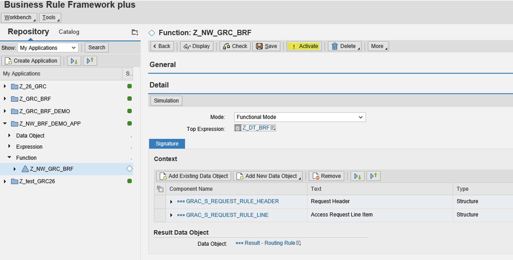The width and height of the screenshot is (513, 260).
Task: Expand the Z_test_GRC26 application
Action: (x=5, y=181)
